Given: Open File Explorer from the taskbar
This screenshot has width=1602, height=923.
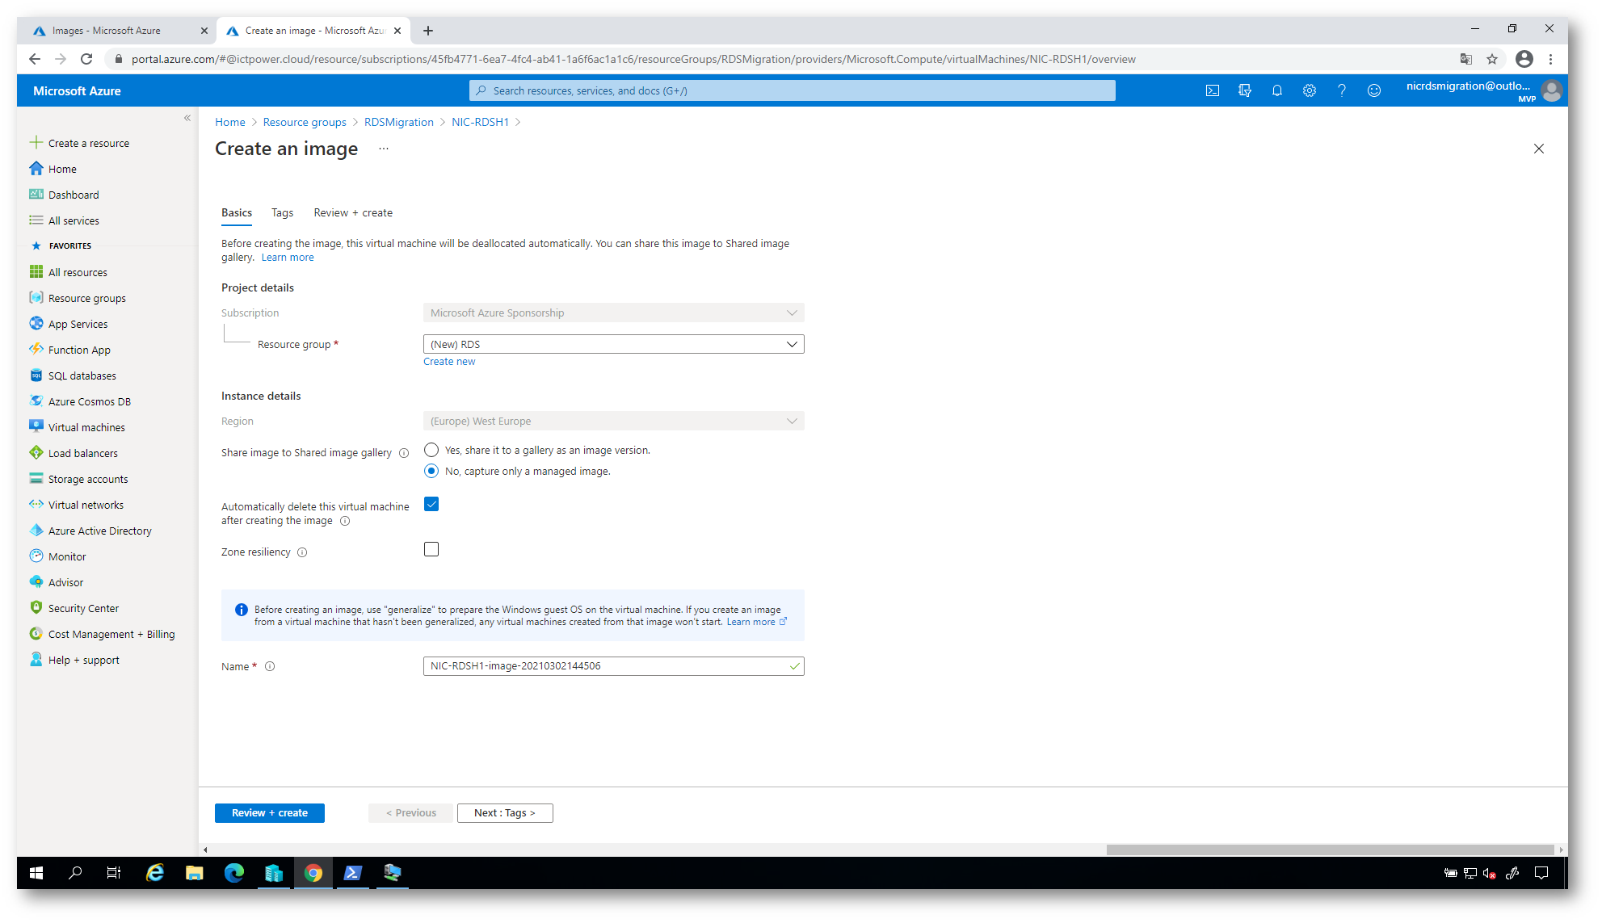Looking at the screenshot, I should click(x=194, y=873).
